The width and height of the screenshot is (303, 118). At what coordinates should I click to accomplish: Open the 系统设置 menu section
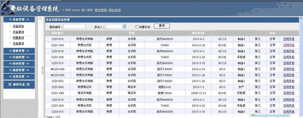(19, 77)
